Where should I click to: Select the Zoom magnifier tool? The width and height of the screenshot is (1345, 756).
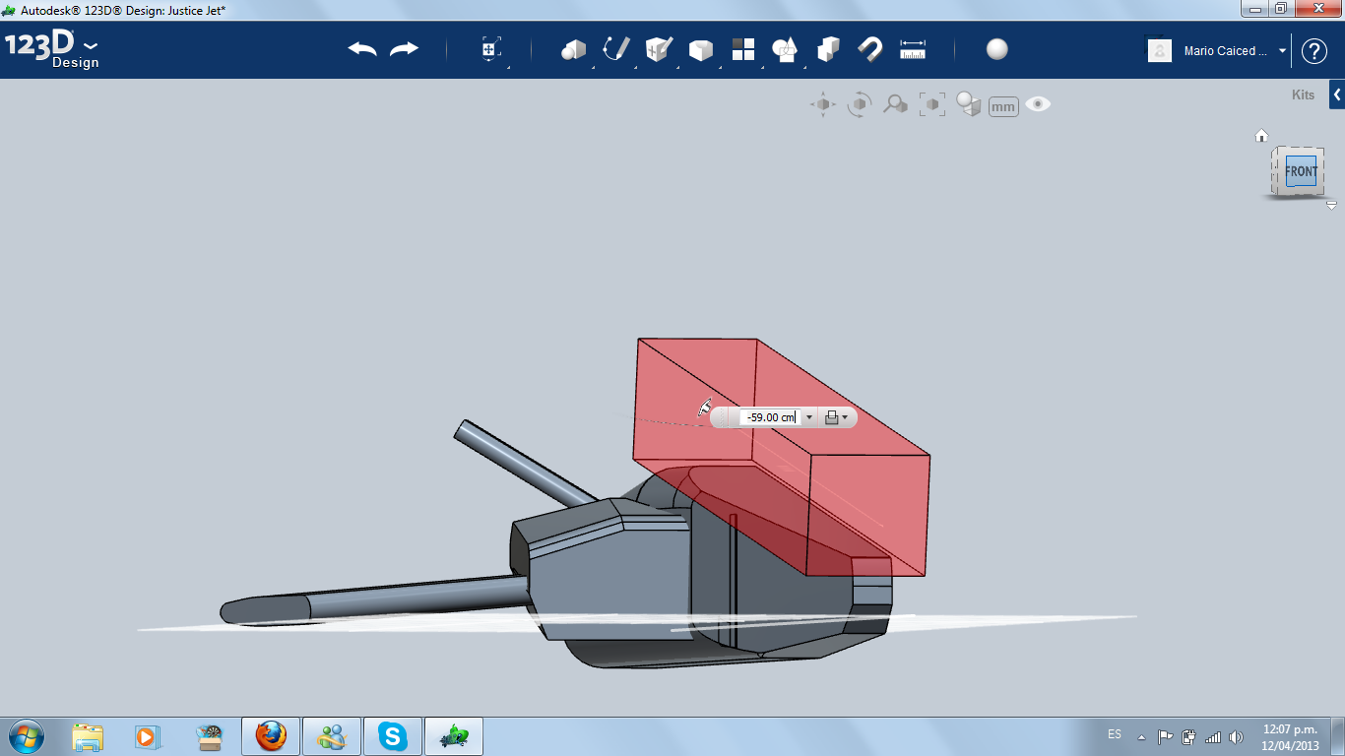pos(895,104)
